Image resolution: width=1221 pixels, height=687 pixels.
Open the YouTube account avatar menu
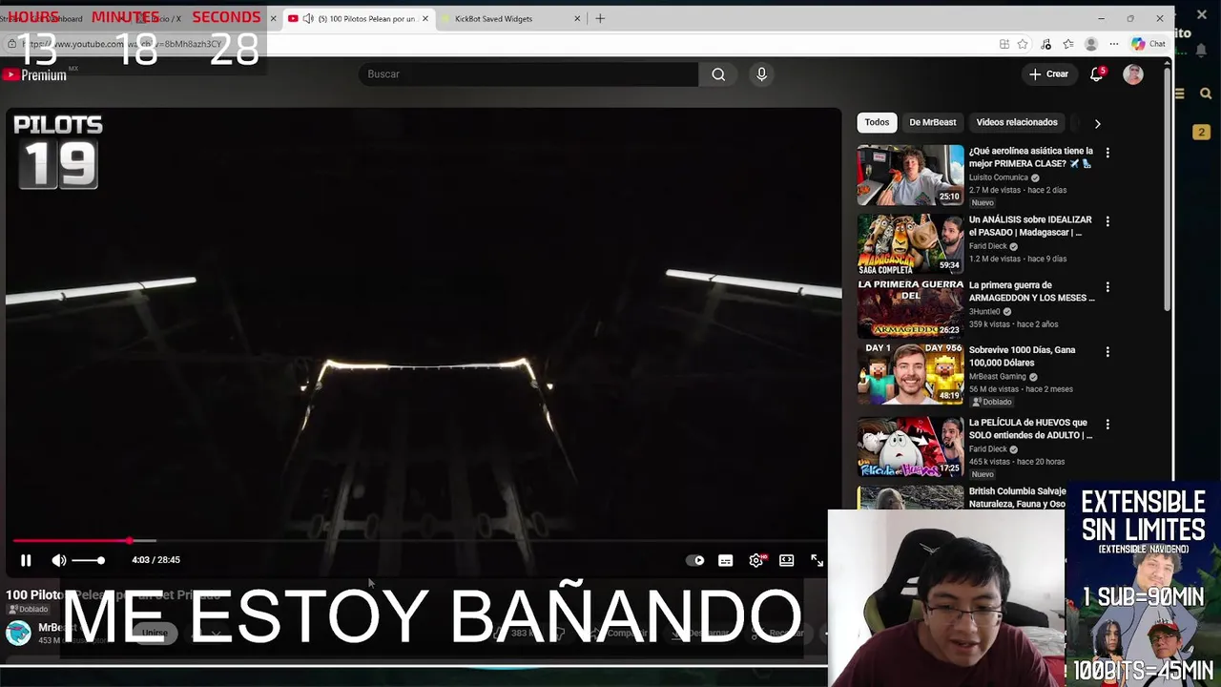(1133, 74)
